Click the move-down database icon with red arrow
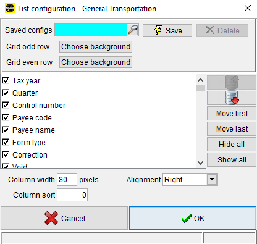257x244 pixels. 232,98
